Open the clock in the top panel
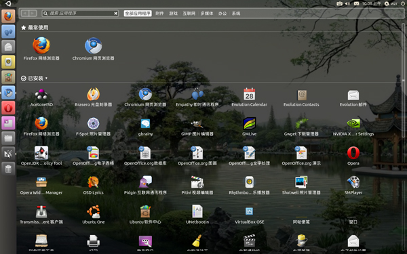407x254 pixels. (372, 3)
